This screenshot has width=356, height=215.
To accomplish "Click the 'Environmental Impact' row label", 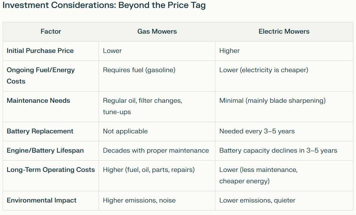I will click(x=42, y=200).
